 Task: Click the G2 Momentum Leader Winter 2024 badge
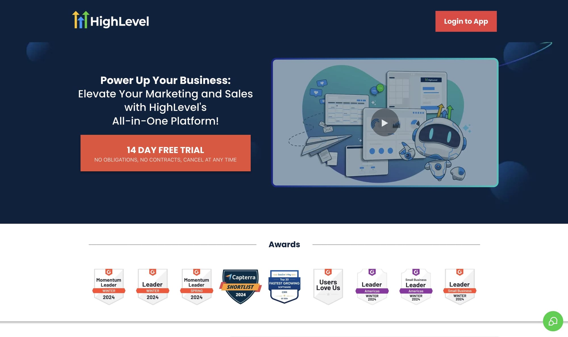[x=108, y=285]
